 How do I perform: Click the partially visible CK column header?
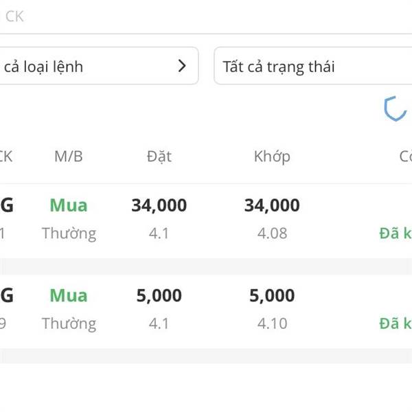[6, 157]
